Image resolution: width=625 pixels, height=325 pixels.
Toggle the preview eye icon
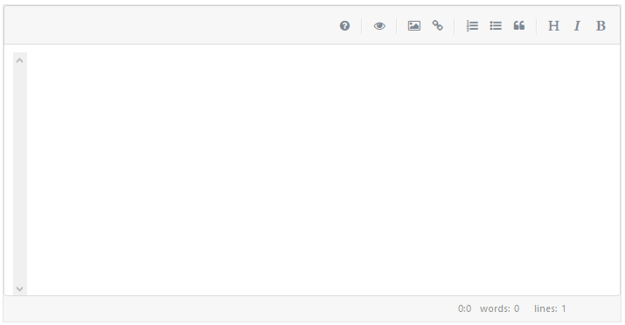[x=379, y=26]
